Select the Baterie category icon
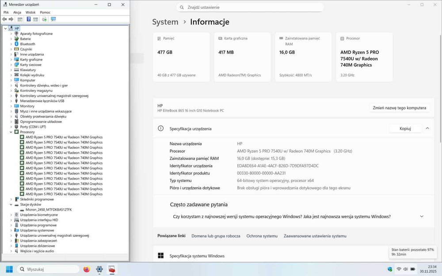The height and width of the screenshot is (276, 442). point(16,38)
